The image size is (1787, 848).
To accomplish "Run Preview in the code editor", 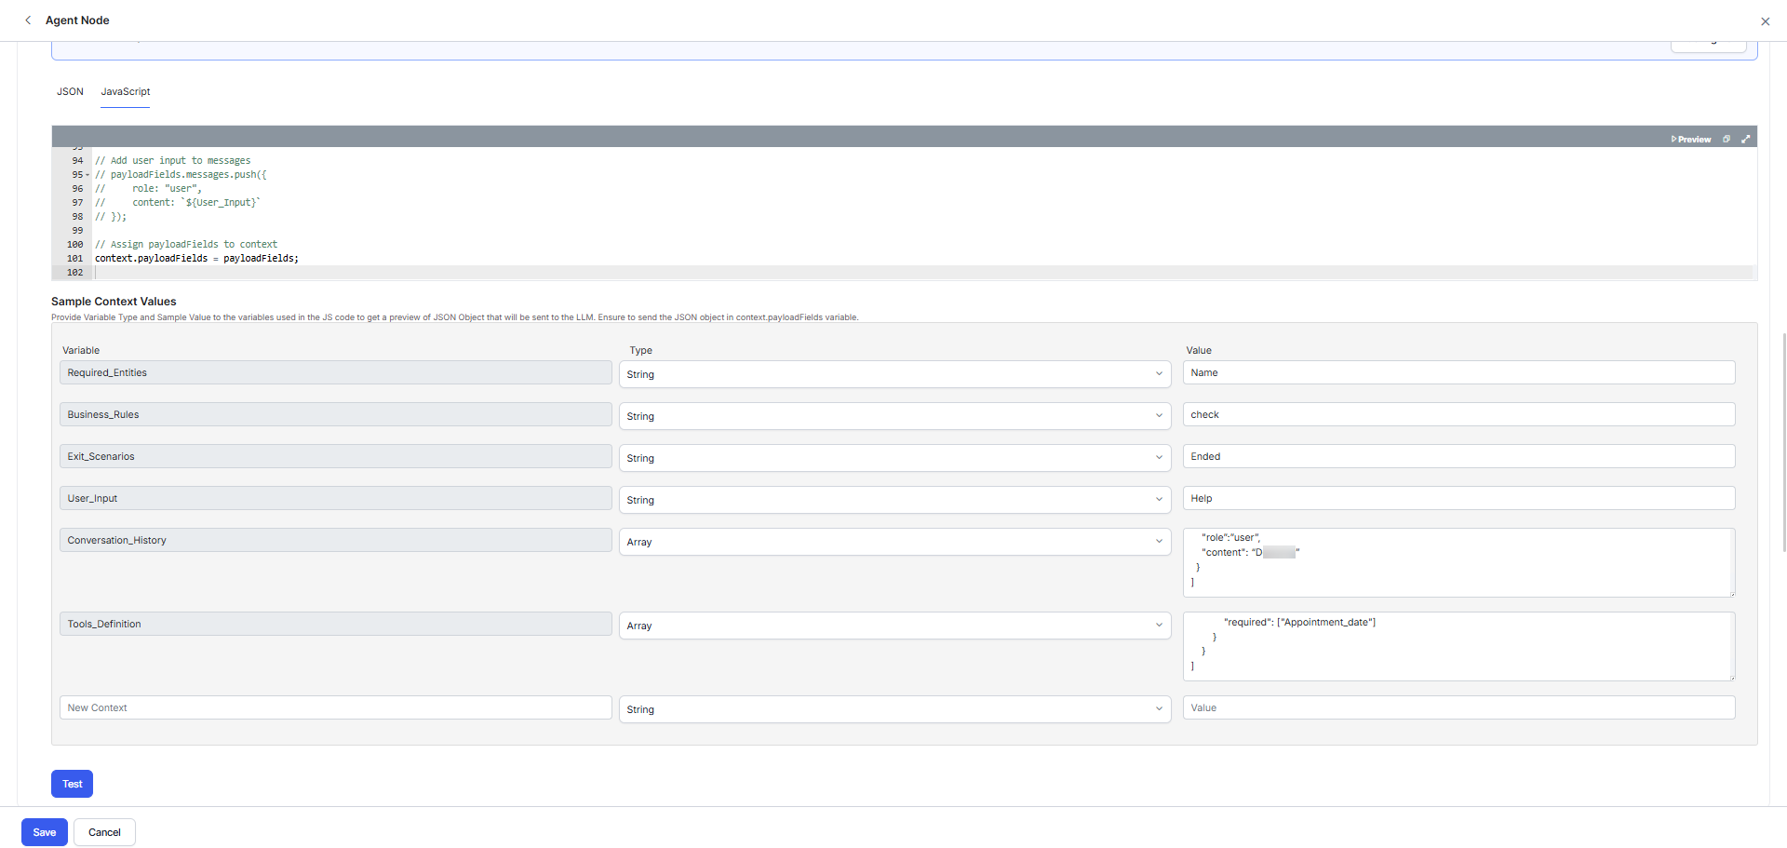I will [1691, 140].
